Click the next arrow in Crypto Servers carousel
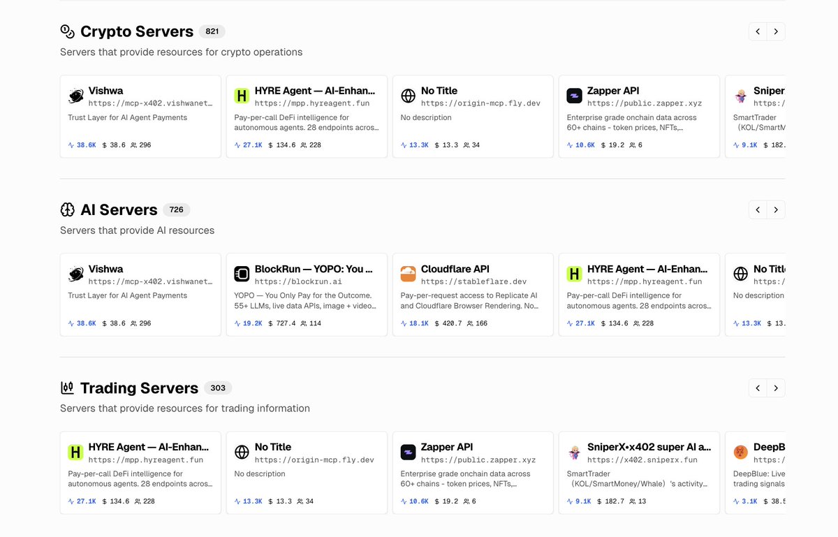 [x=776, y=31]
